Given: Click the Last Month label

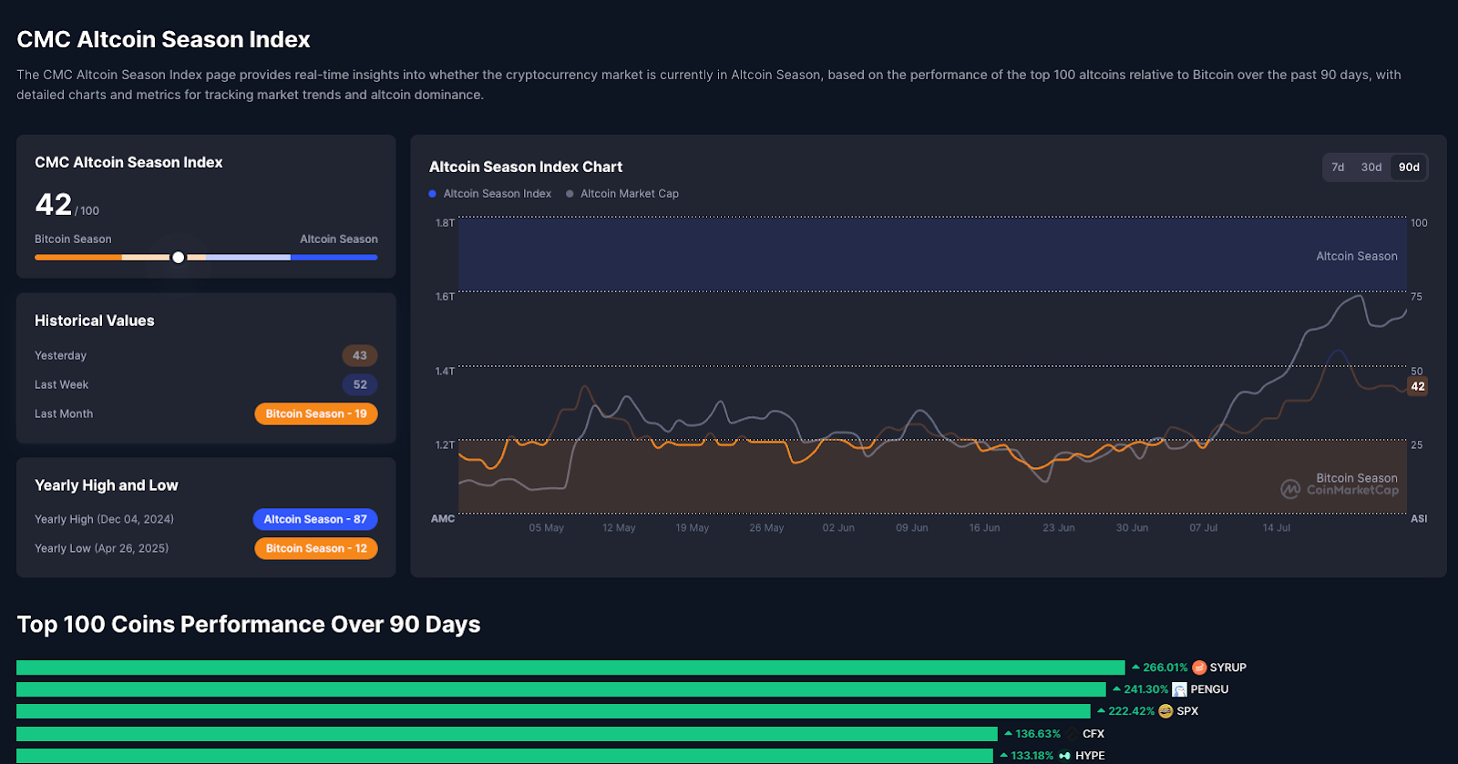Looking at the screenshot, I should tap(64, 413).
